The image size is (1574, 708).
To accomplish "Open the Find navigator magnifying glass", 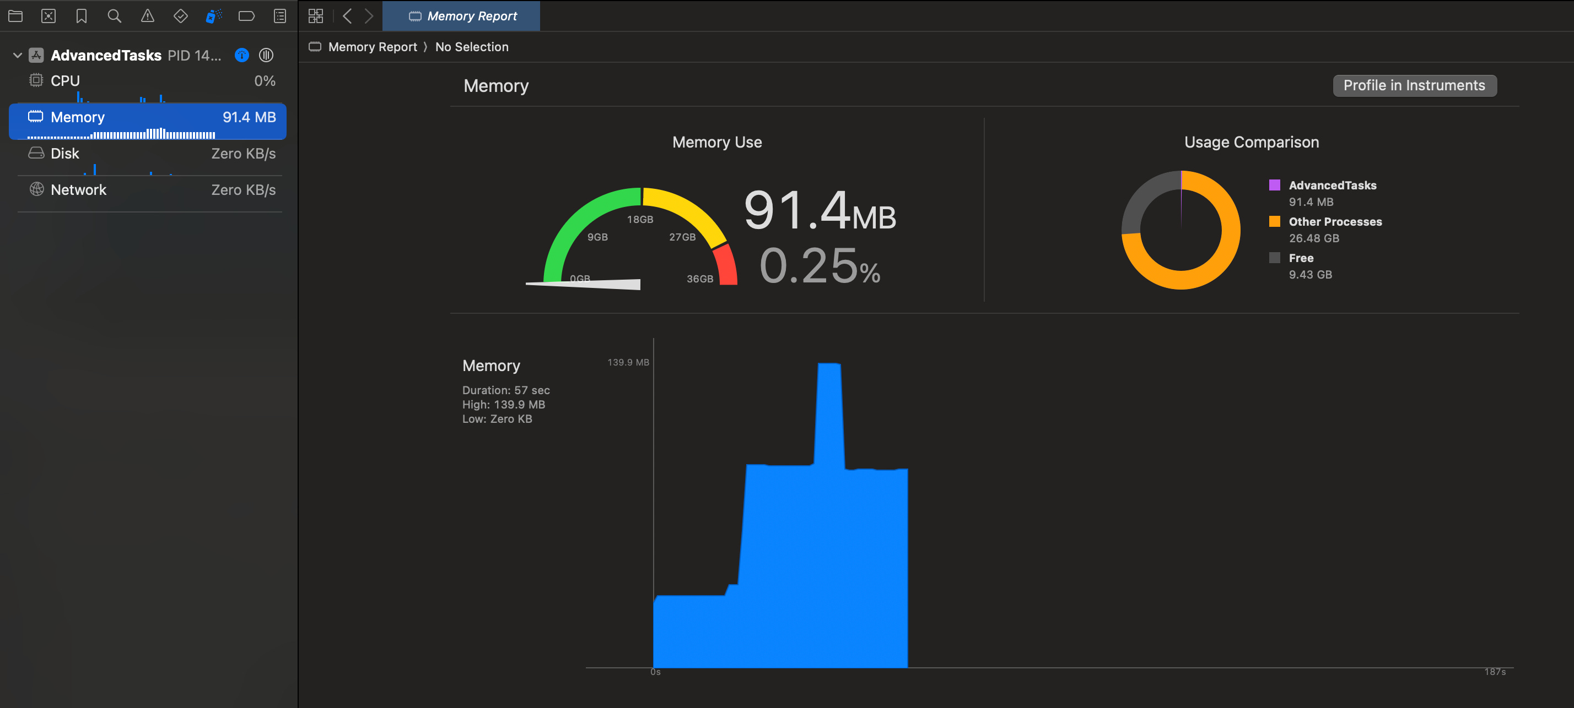I will pos(114,17).
